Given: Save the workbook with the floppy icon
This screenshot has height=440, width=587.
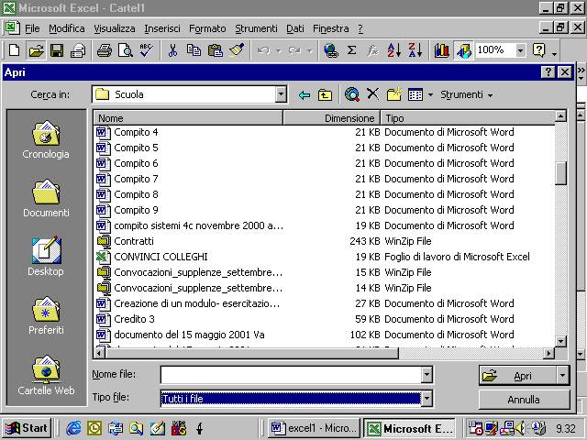Looking at the screenshot, I should click(57, 49).
